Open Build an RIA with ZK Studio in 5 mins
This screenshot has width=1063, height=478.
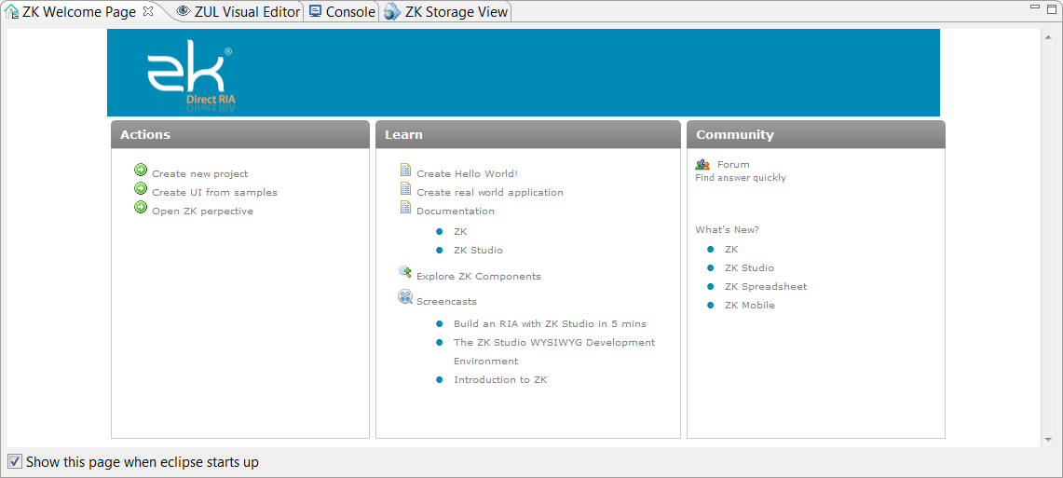(x=550, y=324)
